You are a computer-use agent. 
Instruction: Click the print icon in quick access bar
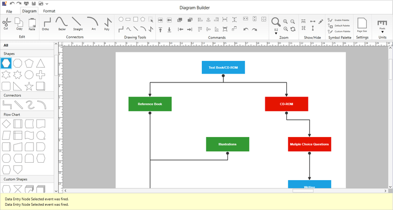coord(26,4)
